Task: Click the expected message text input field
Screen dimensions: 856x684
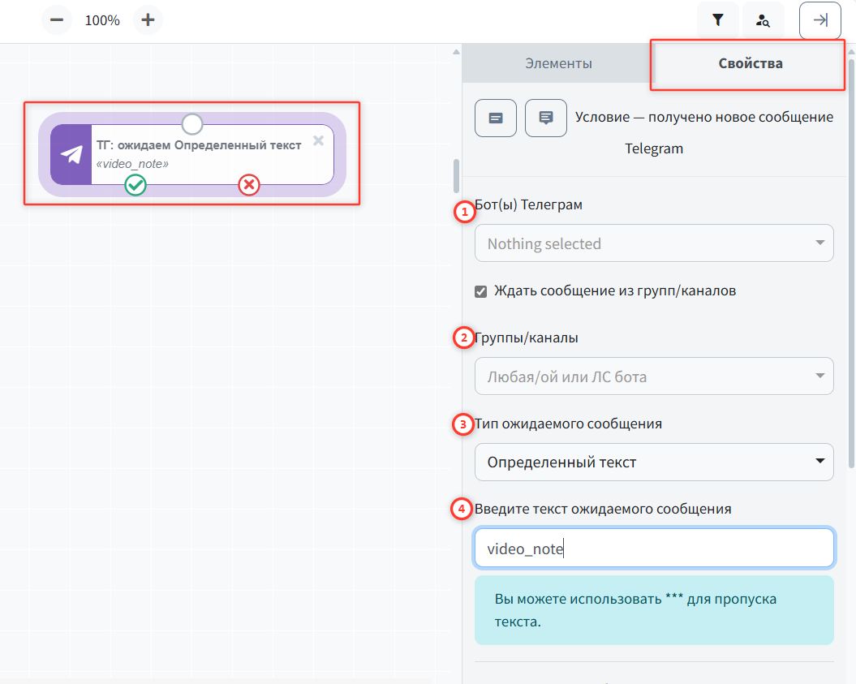Action: [x=653, y=548]
